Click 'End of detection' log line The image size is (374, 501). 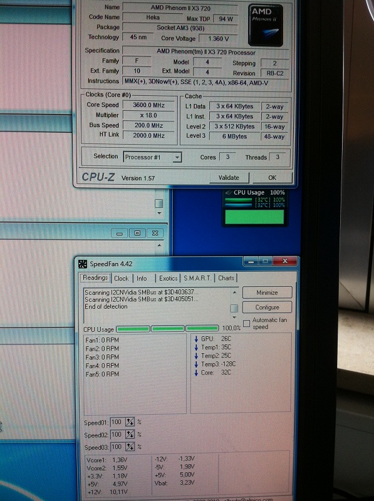[x=106, y=306]
